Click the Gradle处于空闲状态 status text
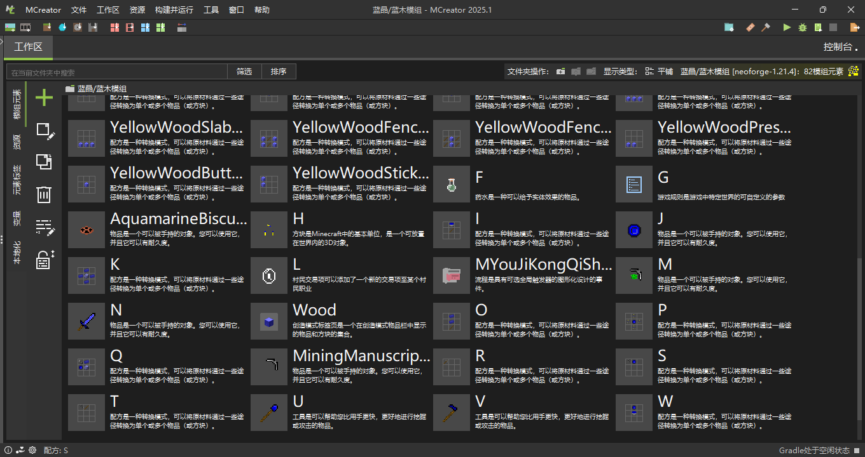The height and width of the screenshot is (457, 865). tap(814, 451)
